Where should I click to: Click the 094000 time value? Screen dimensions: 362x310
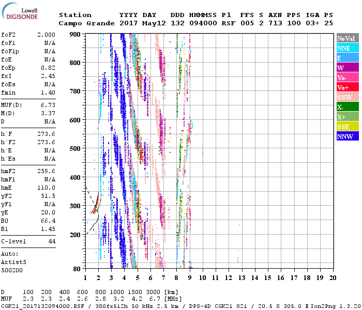click(x=203, y=23)
